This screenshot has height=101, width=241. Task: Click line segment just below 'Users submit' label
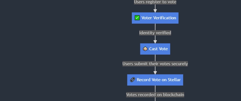coord(155,68)
